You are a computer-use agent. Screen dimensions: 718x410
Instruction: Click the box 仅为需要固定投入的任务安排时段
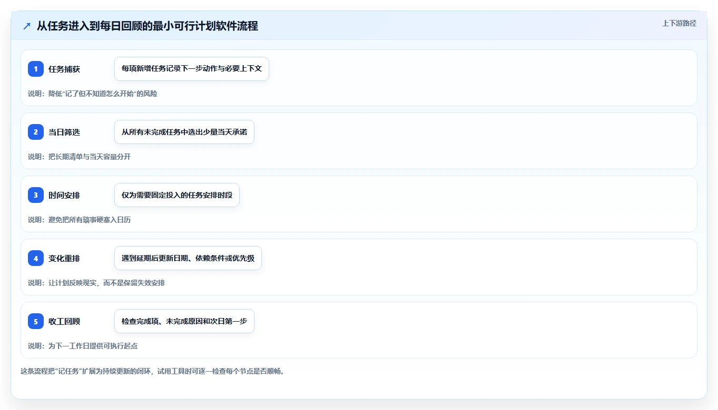click(177, 195)
